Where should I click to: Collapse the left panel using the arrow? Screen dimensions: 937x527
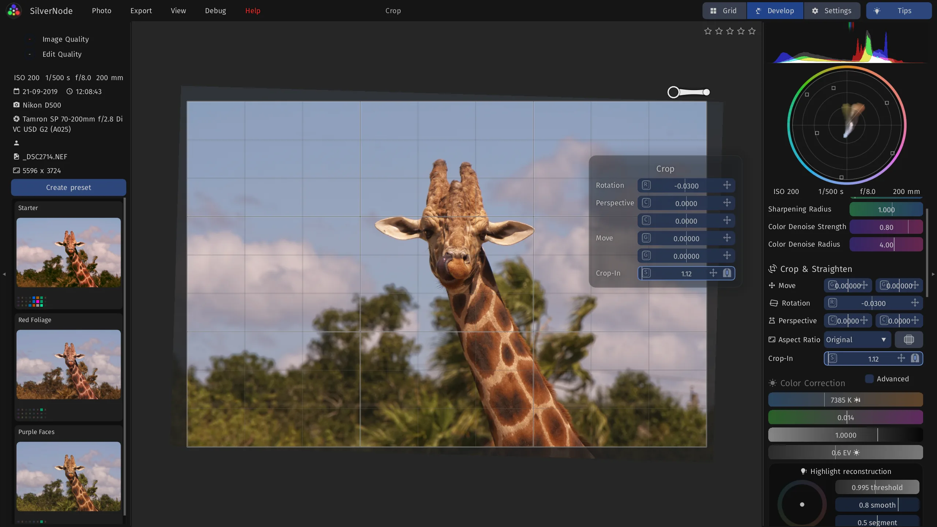click(4, 274)
